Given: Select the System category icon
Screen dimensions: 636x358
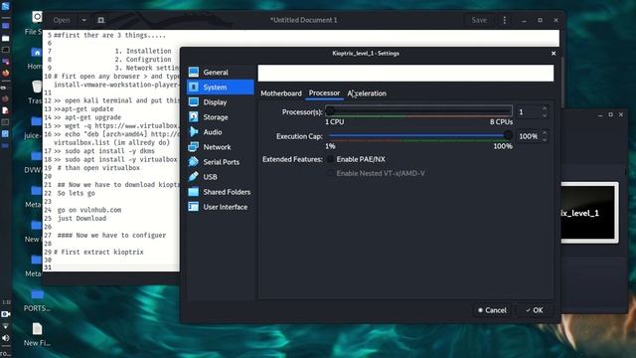Looking at the screenshot, I should pos(194,87).
